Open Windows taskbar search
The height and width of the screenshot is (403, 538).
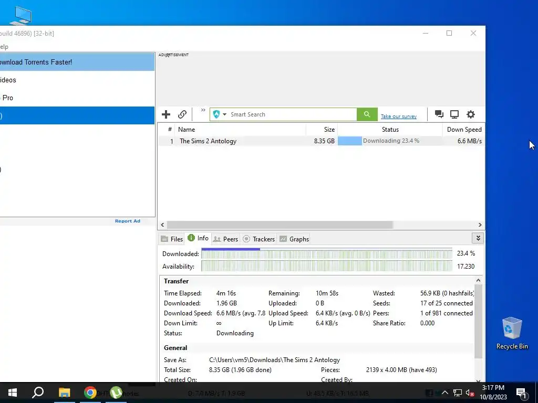click(38, 393)
